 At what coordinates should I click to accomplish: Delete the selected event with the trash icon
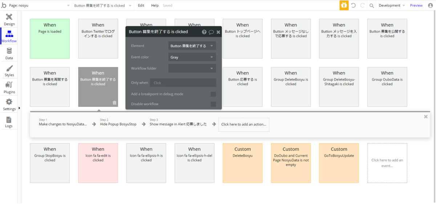coord(115,103)
